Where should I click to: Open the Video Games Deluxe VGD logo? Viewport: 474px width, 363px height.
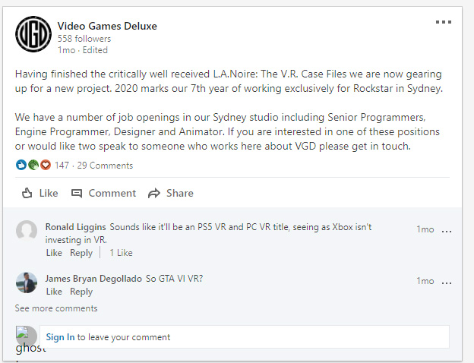[x=33, y=34]
